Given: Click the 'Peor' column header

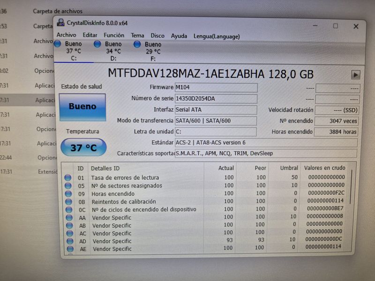Looking at the screenshot, I should 253,168.
